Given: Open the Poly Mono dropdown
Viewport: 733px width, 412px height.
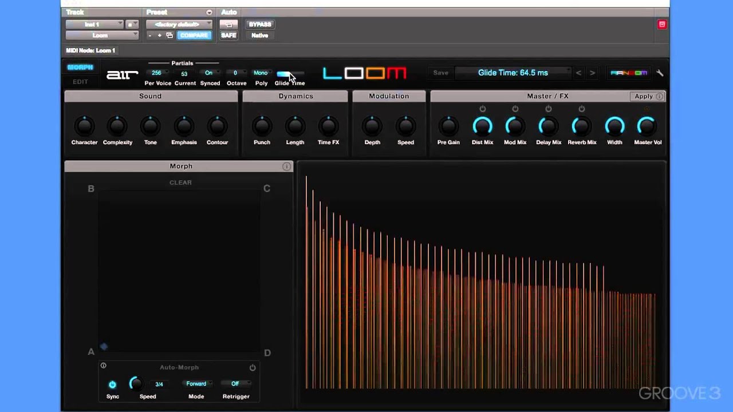Looking at the screenshot, I should [x=261, y=73].
